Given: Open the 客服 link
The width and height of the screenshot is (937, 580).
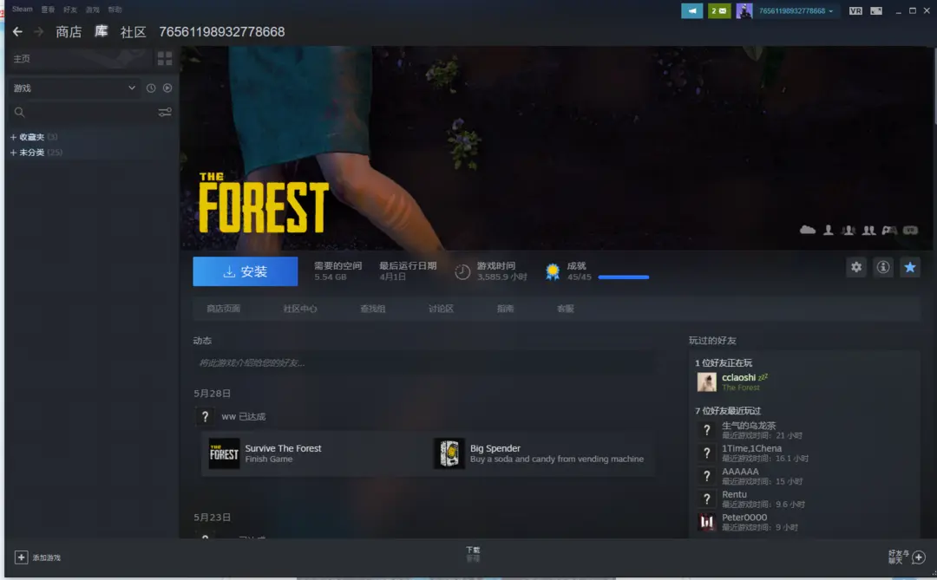Looking at the screenshot, I should 566,309.
